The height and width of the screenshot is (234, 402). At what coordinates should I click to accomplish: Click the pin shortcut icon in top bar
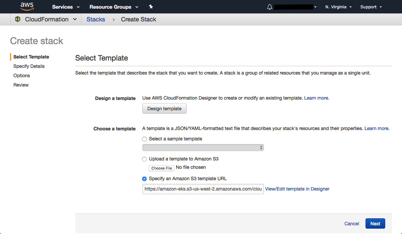click(151, 7)
